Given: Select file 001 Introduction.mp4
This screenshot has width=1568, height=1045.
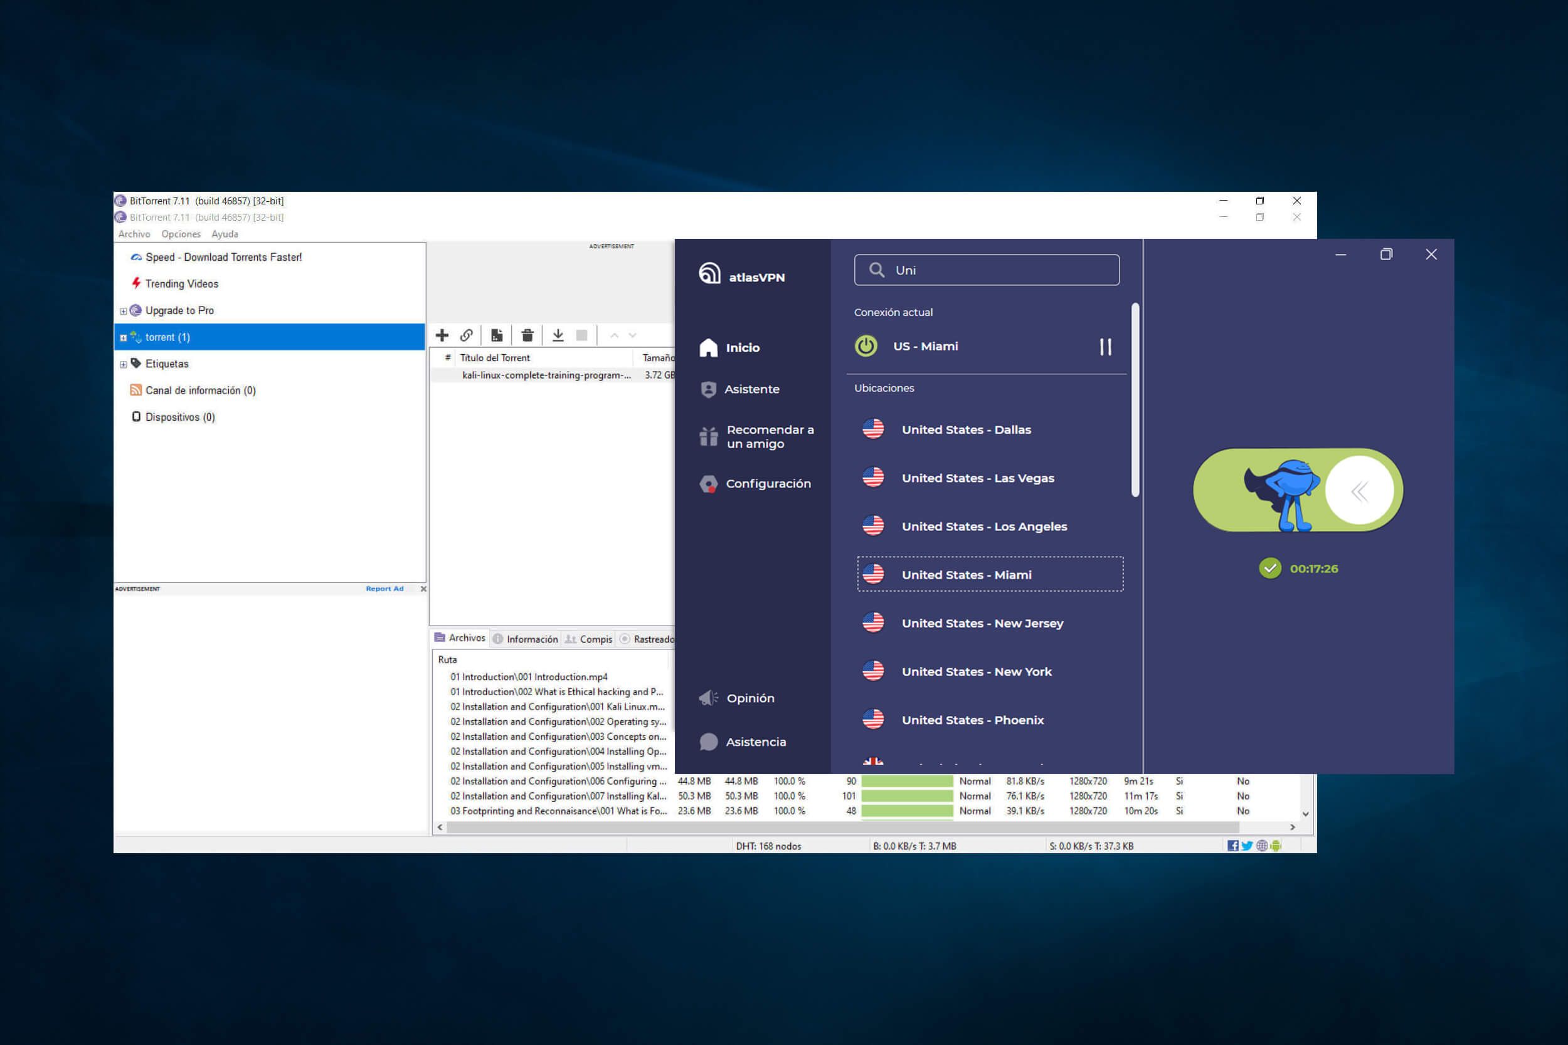Looking at the screenshot, I should pyautogui.click(x=529, y=677).
